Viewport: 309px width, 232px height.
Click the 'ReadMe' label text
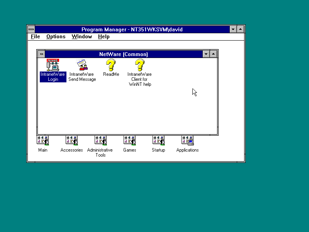111,74
